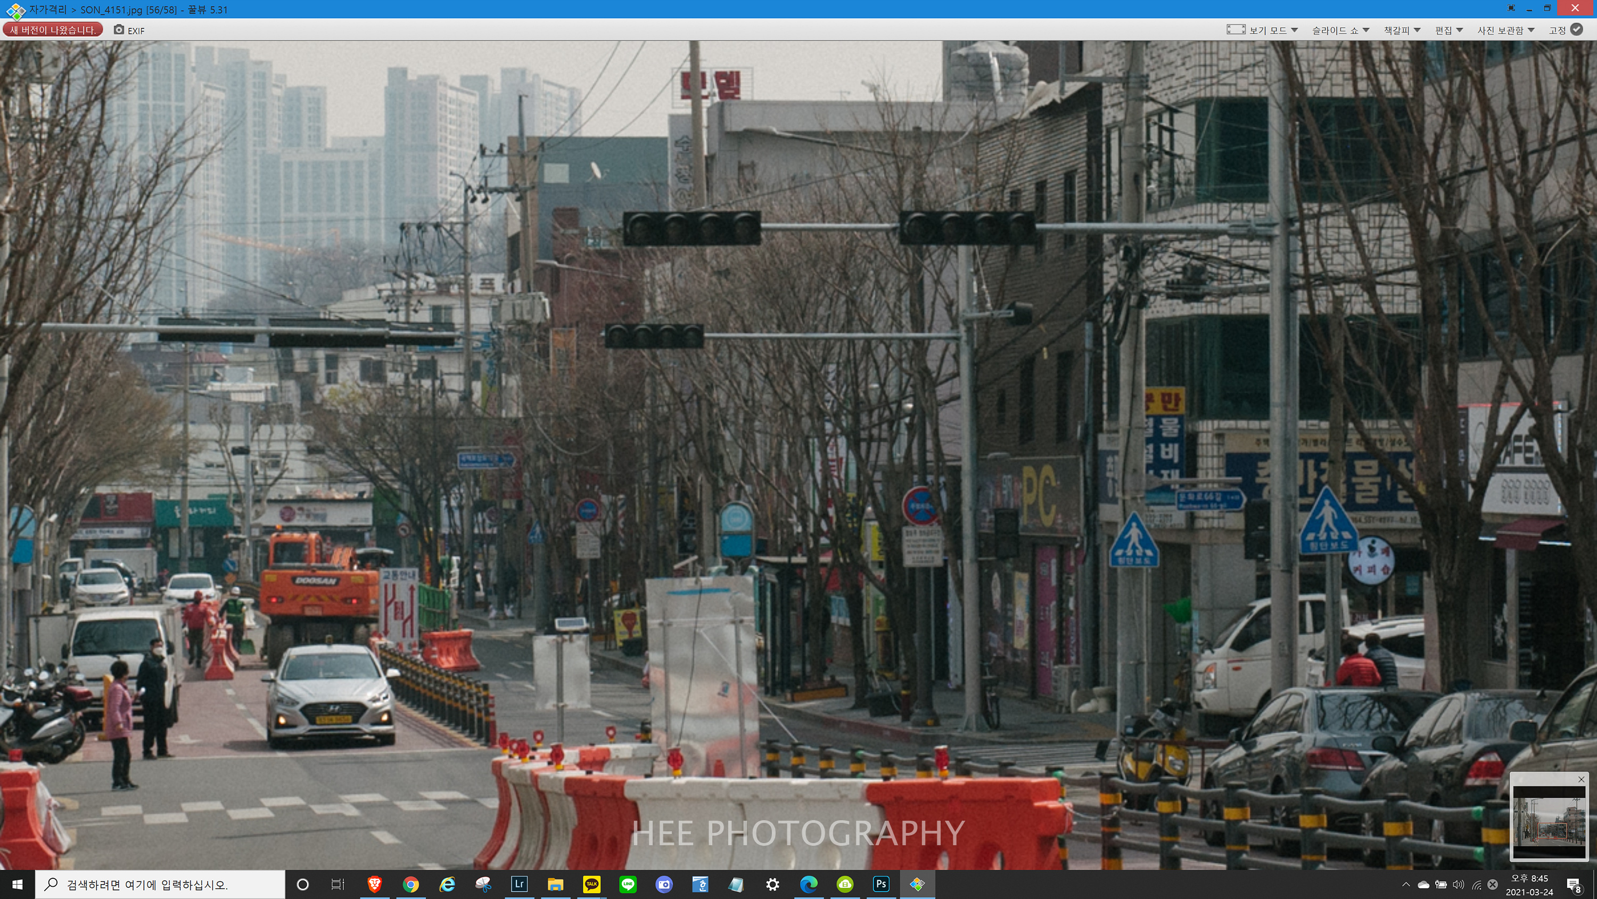Open Photoshop from the taskbar
Image resolution: width=1597 pixels, height=899 pixels.
click(x=881, y=884)
